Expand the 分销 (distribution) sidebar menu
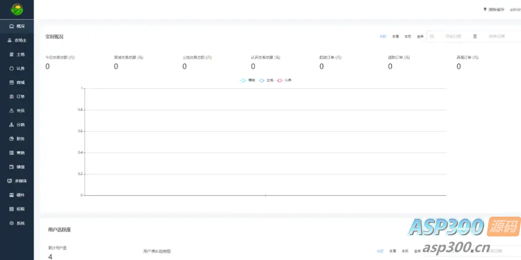The height and width of the screenshot is (260, 521). (x=17, y=125)
